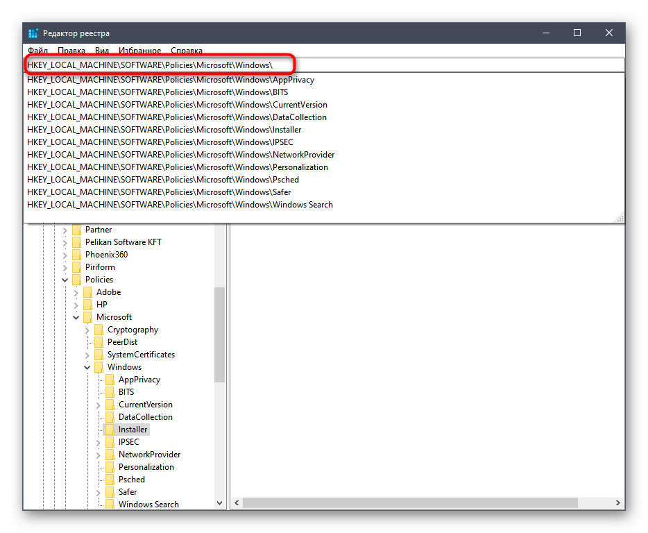Expand the CurrentVersion tree node
Viewport: 648px width, 533px height.
(99, 405)
